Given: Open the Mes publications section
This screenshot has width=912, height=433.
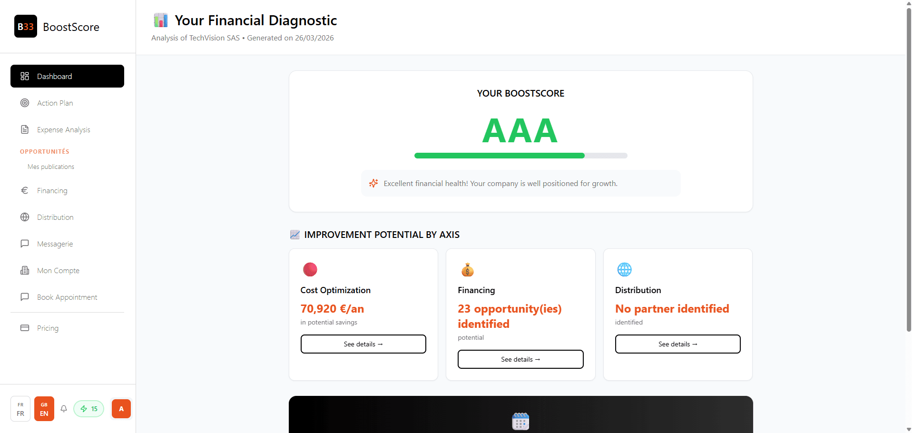Looking at the screenshot, I should pos(50,167).
